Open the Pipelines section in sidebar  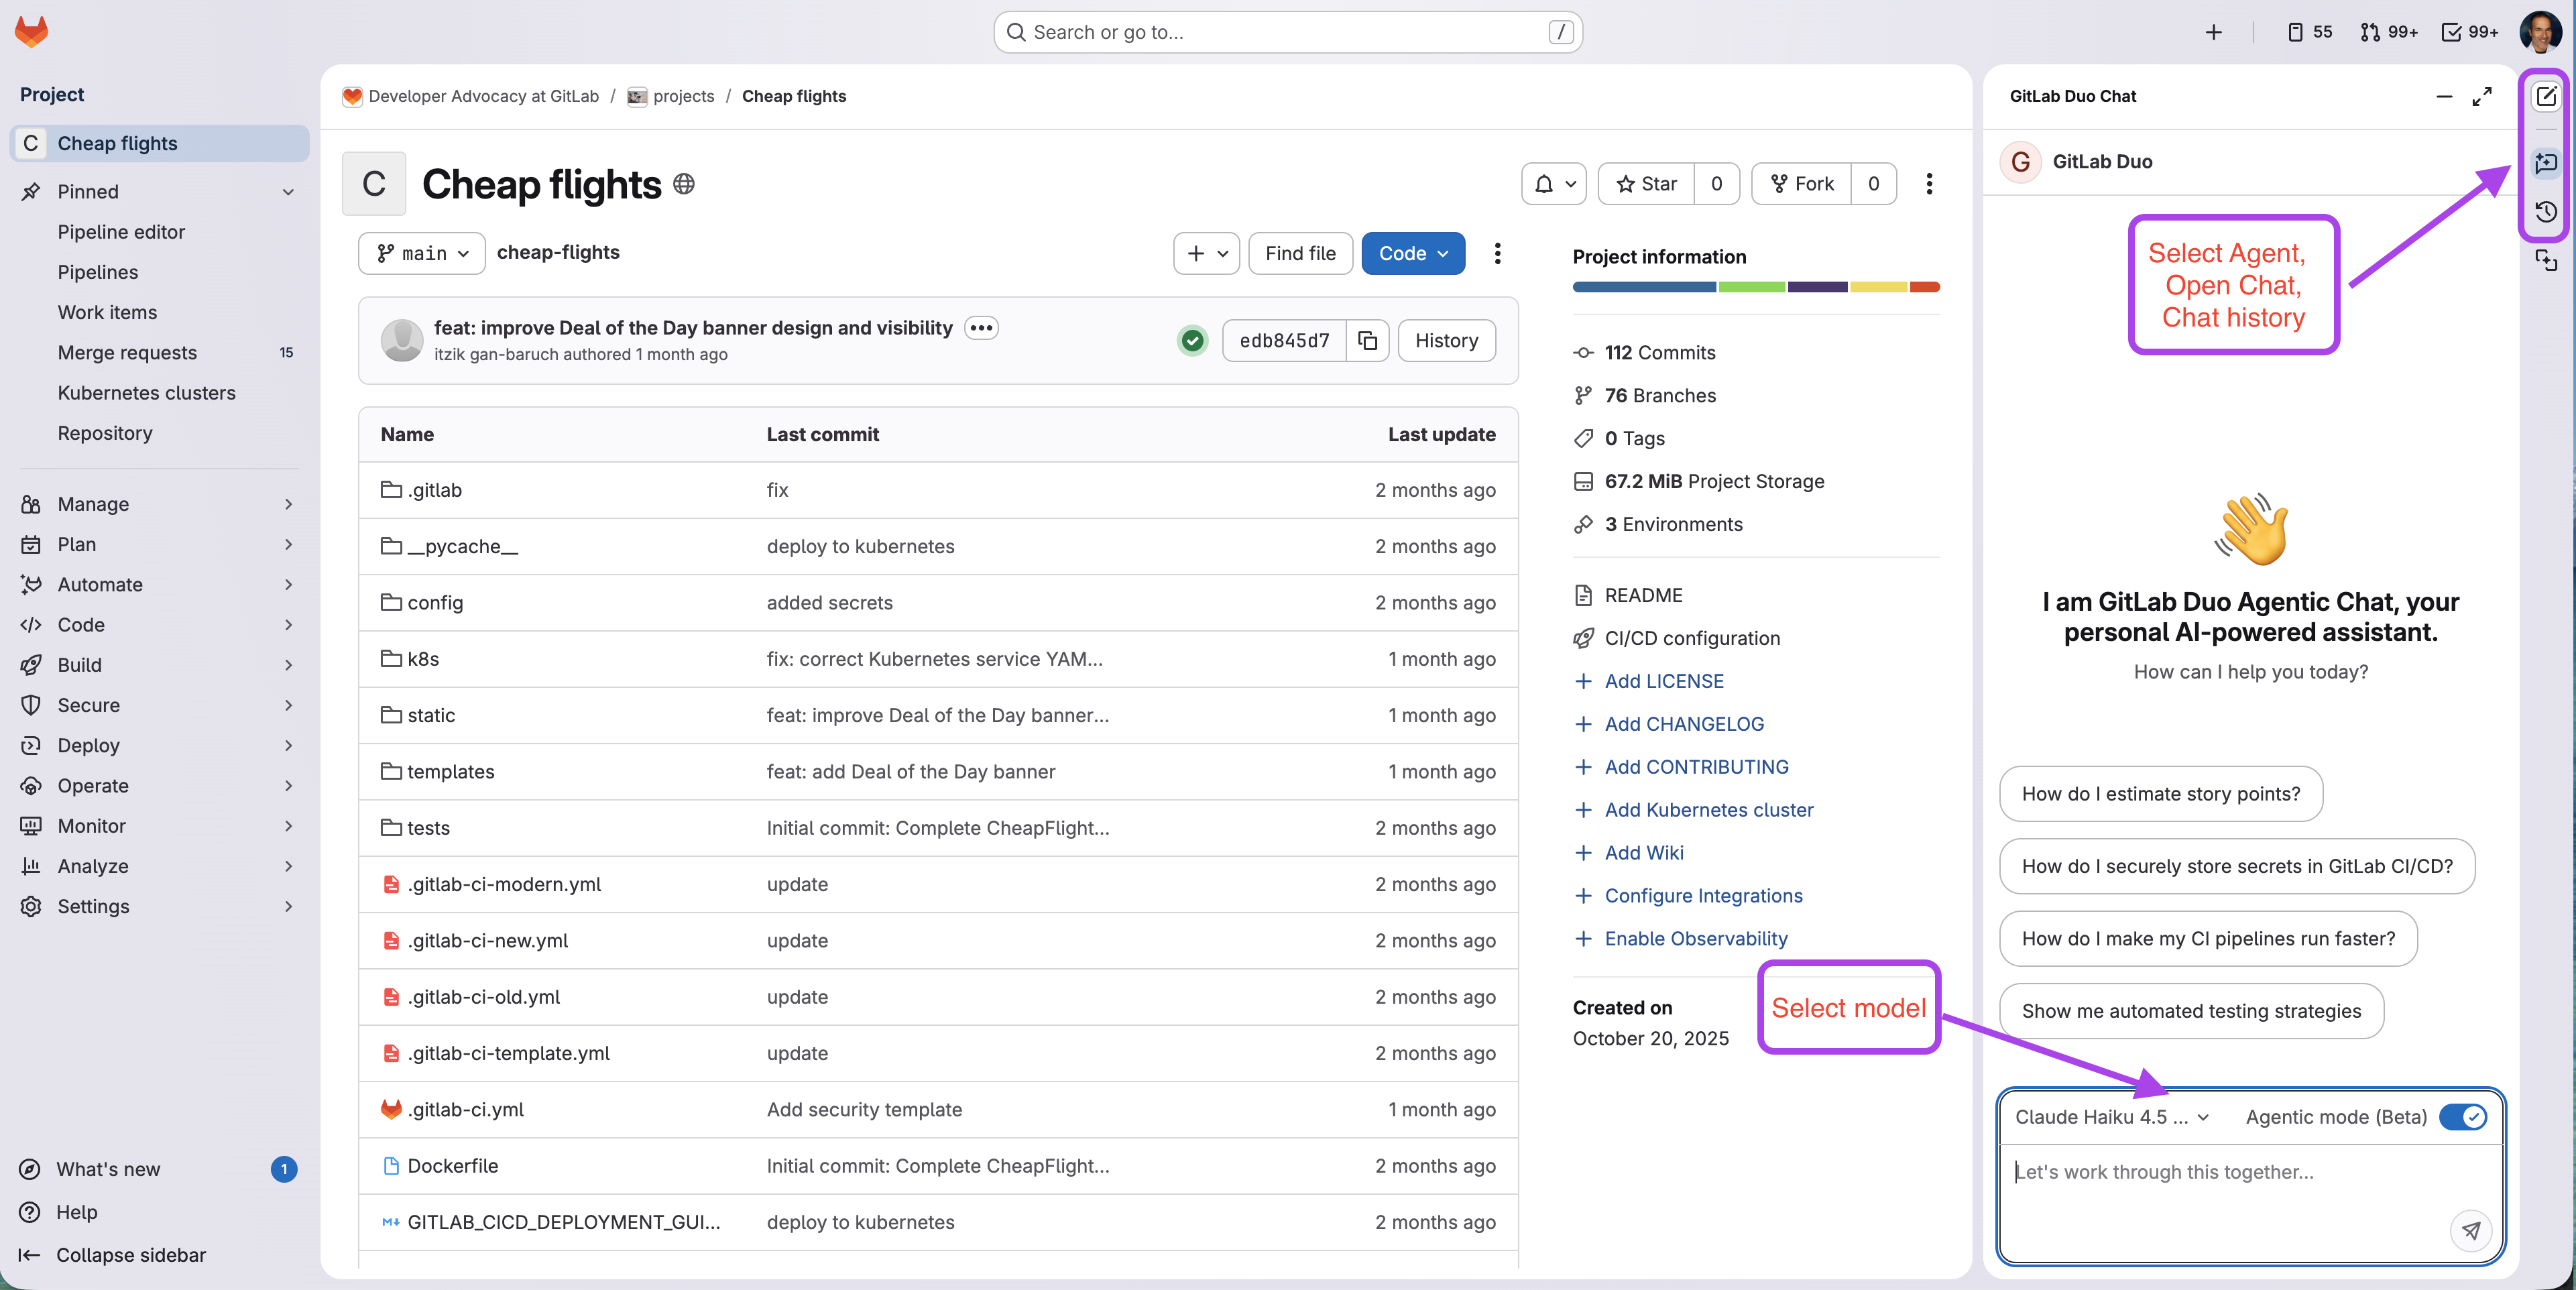coord(97,271)
